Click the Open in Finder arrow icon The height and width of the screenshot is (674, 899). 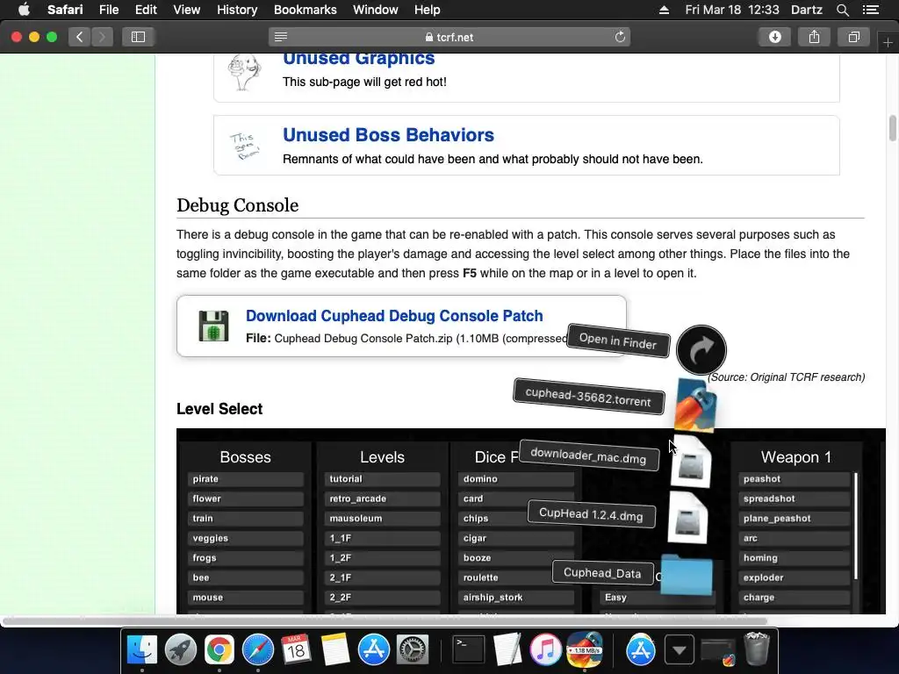(701, 350)
